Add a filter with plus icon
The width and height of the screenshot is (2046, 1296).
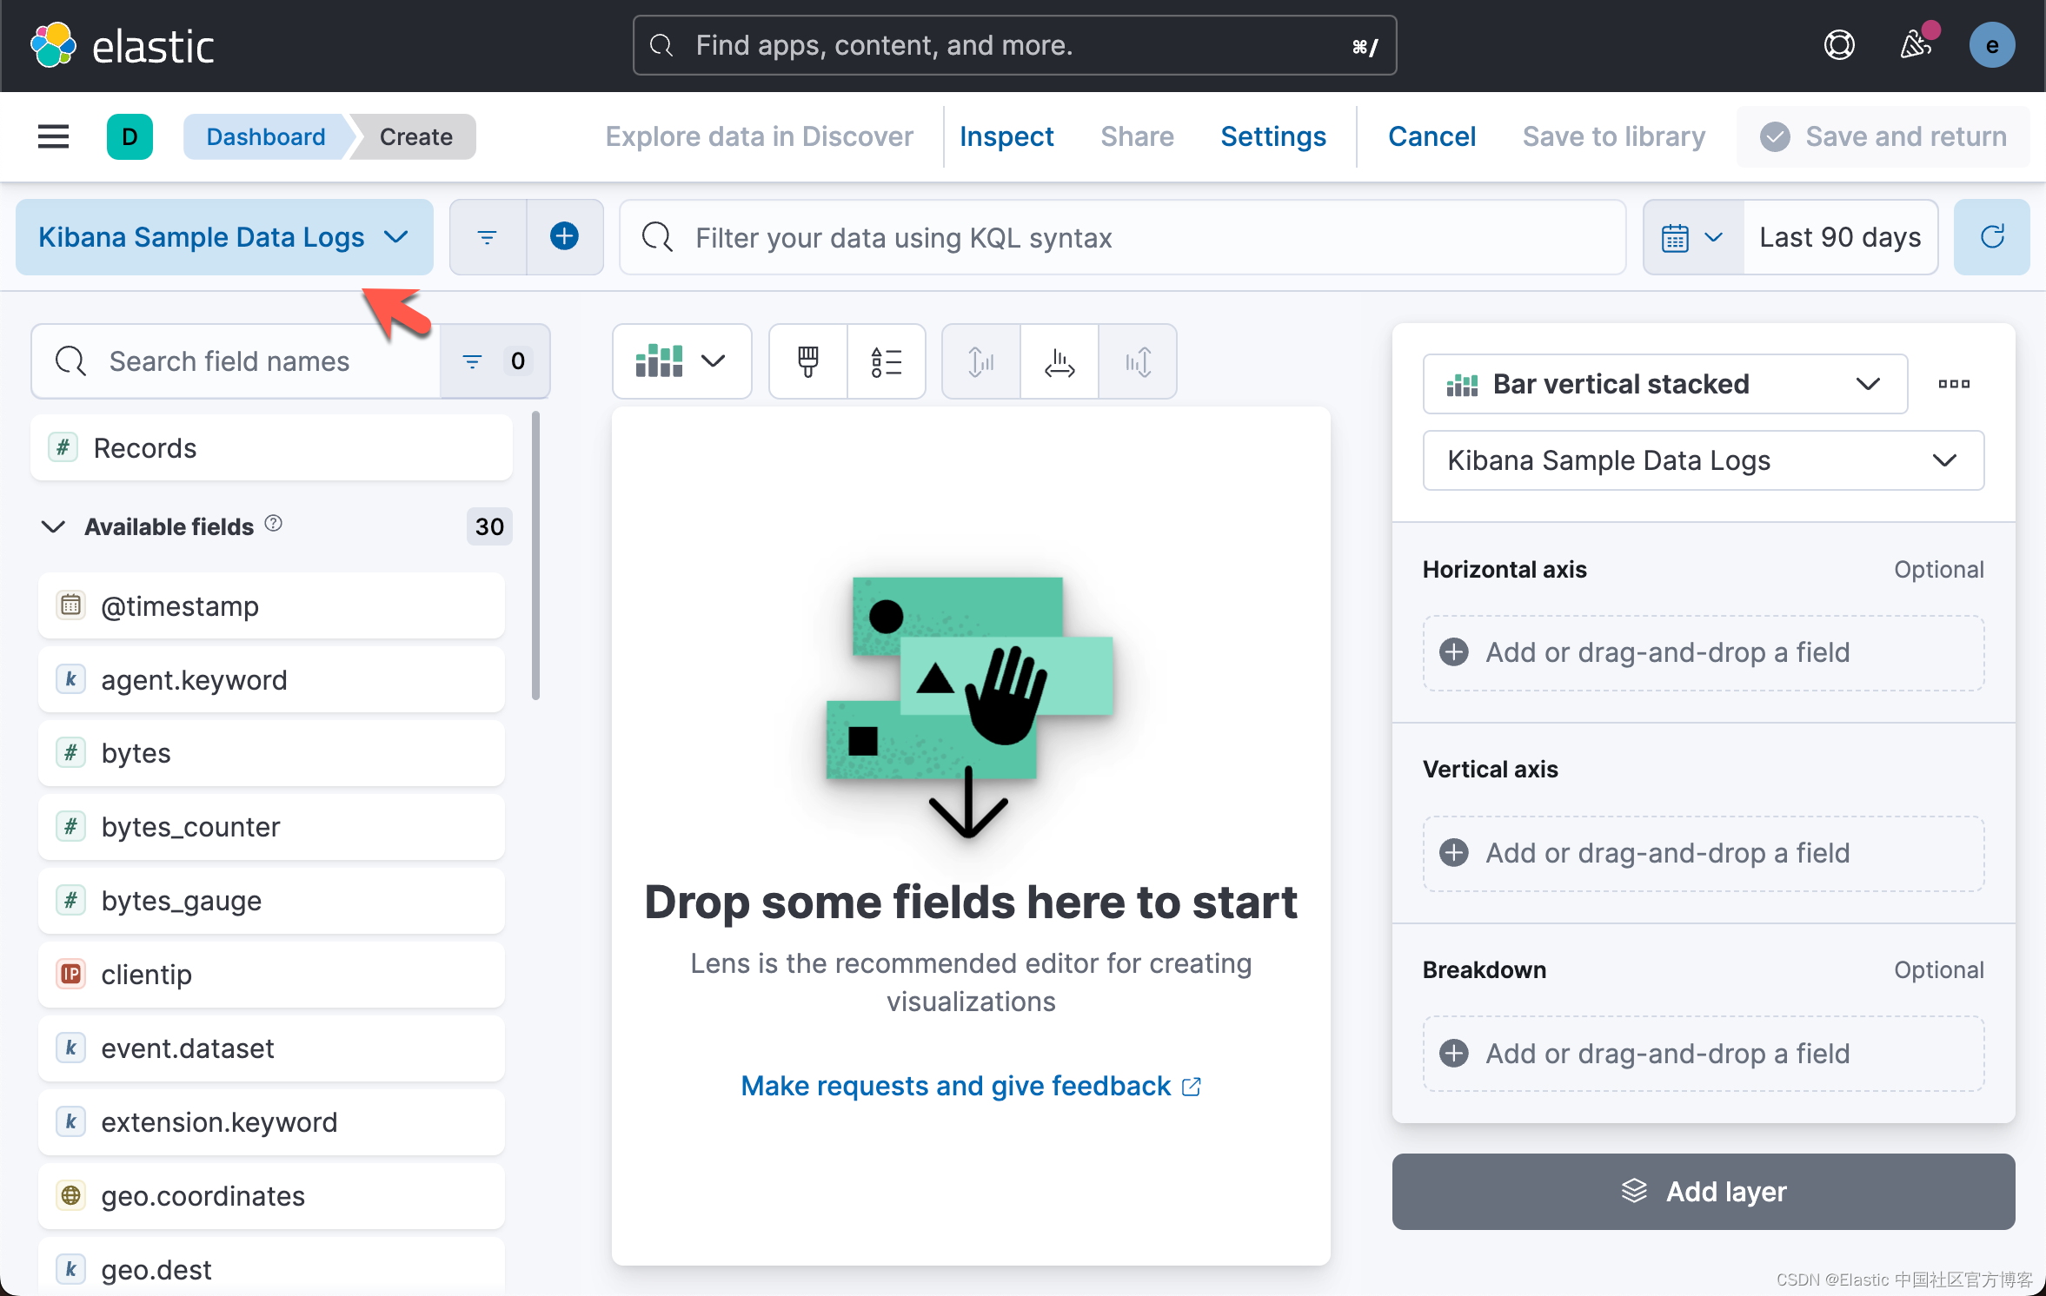(x=565, y=237)
